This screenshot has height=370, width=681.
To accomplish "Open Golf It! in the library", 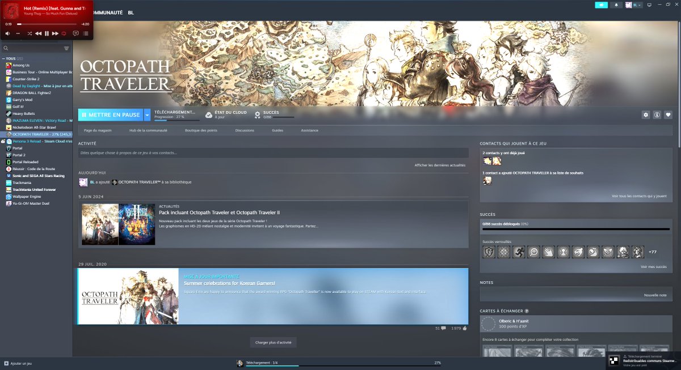I will (x=19, y=107).
